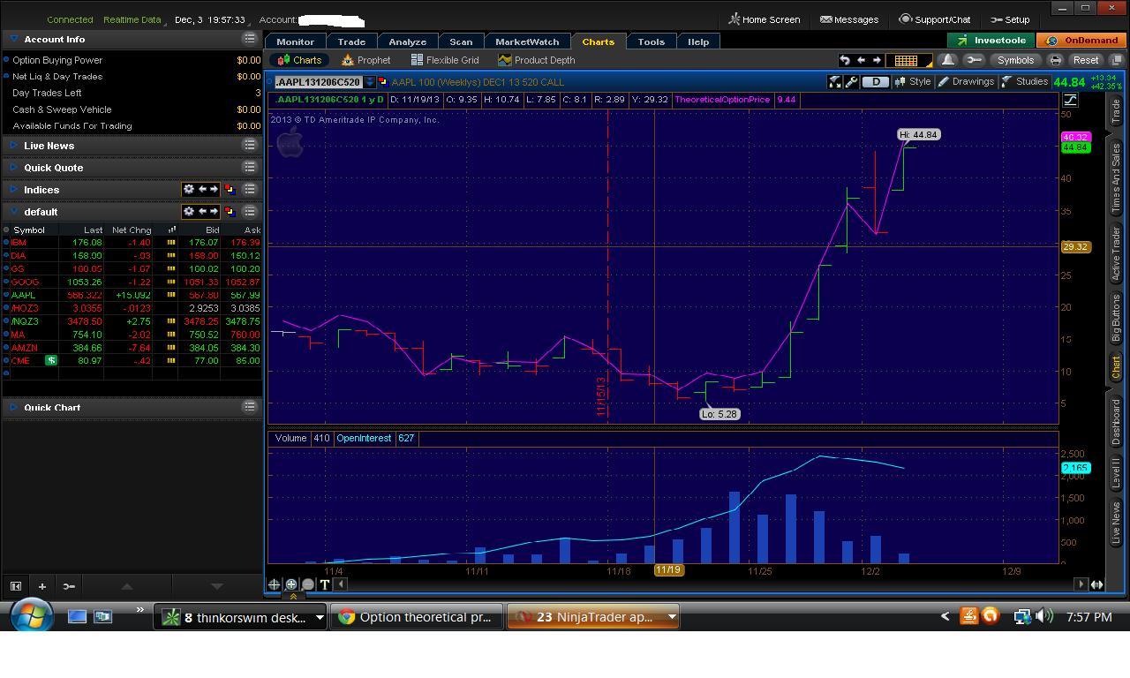Switch to the Scan tab
The width and height of the screenshot is (1130, 678).
[461, 41]
